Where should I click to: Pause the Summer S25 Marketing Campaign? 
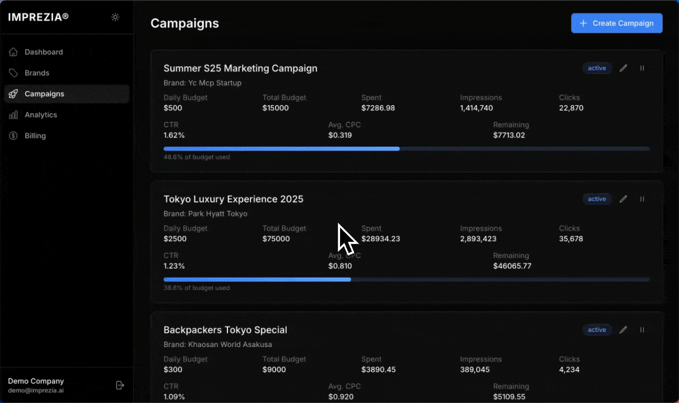pos(642,68)
